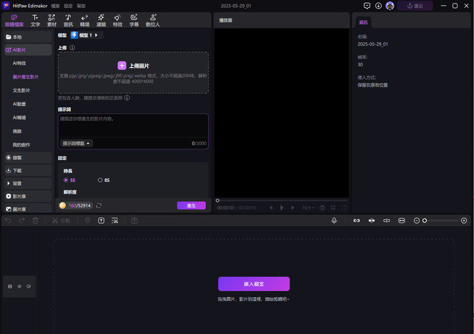This screenshot has width=474, height=334.
Task: Open the 數位人 (Digital human) tab
Action: point(153,21)
